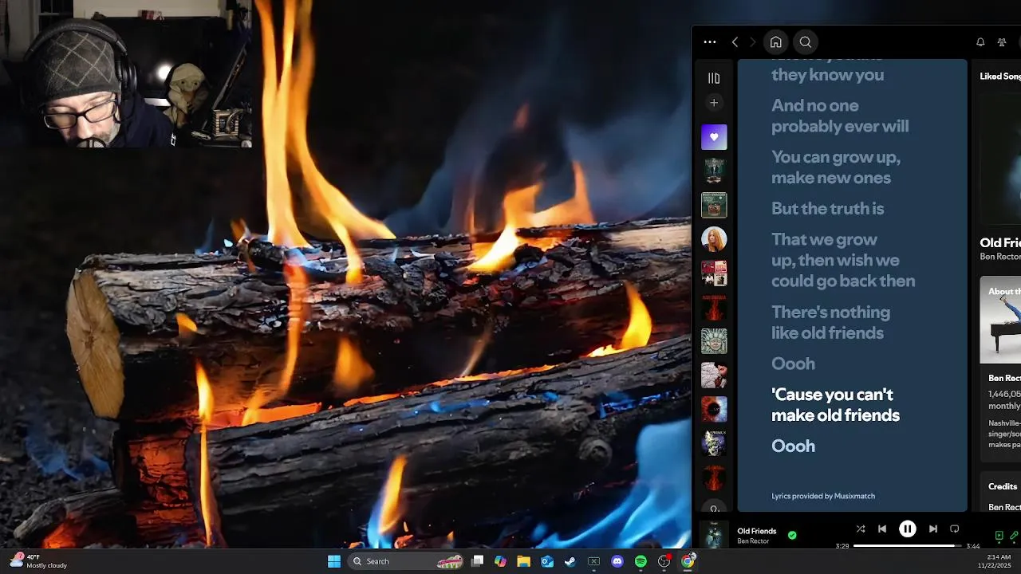Open Ben Rector artist link in player bar
1021x574 pixels.
753,541
